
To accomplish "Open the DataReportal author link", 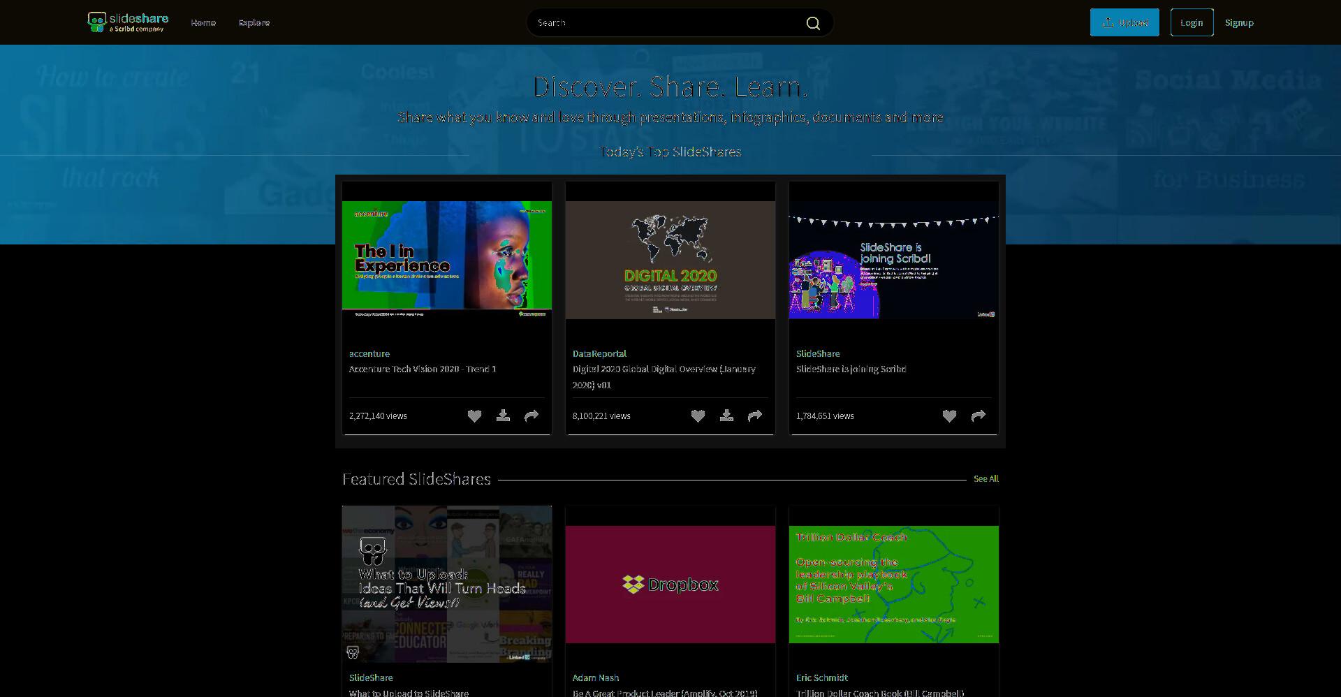I will click(599, 353).
